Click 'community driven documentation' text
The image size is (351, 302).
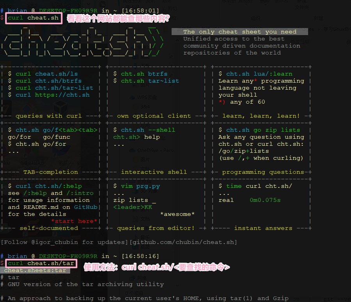click(242, 46)
